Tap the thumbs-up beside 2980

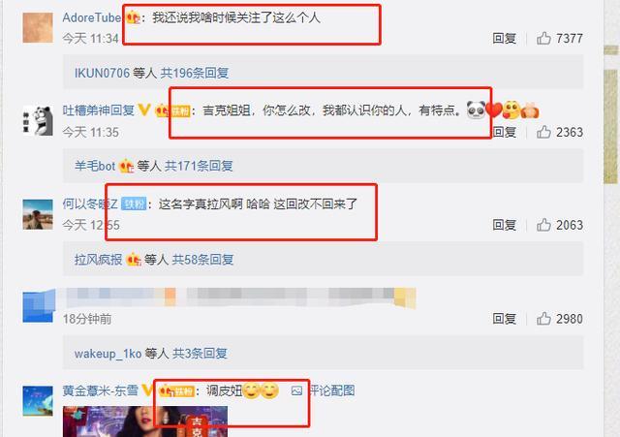[543, 319]
